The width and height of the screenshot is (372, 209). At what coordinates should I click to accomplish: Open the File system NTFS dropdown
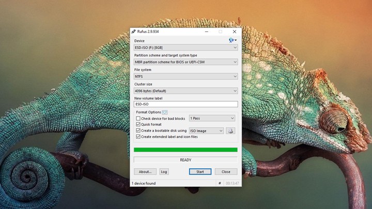[x=186, y=76]
